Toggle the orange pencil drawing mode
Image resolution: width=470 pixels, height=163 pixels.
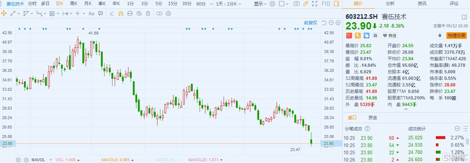(306, 4)
